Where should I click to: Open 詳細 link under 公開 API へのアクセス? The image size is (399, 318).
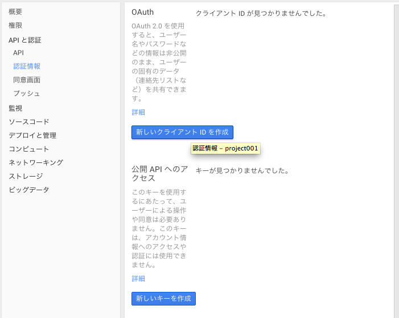138,279
